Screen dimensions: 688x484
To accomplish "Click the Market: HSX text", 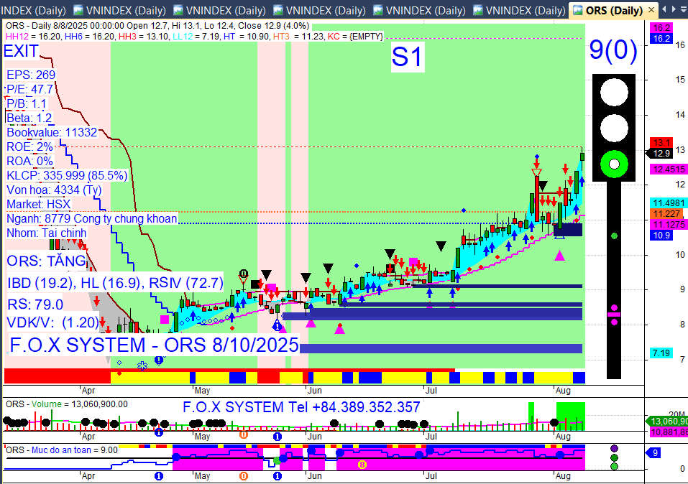I will click(39, 204).
